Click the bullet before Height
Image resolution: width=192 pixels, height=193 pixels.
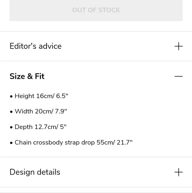tap(11, 96)
